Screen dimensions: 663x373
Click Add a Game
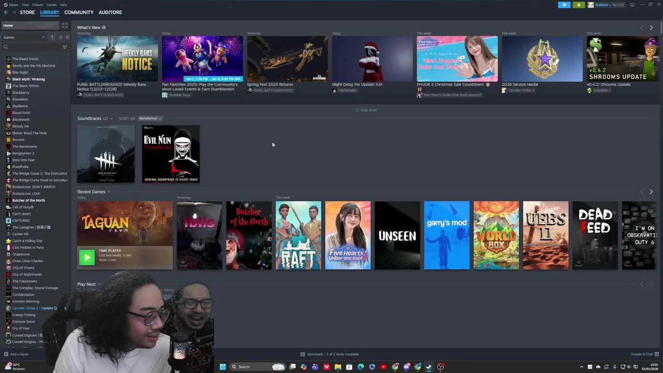point(16,354)
